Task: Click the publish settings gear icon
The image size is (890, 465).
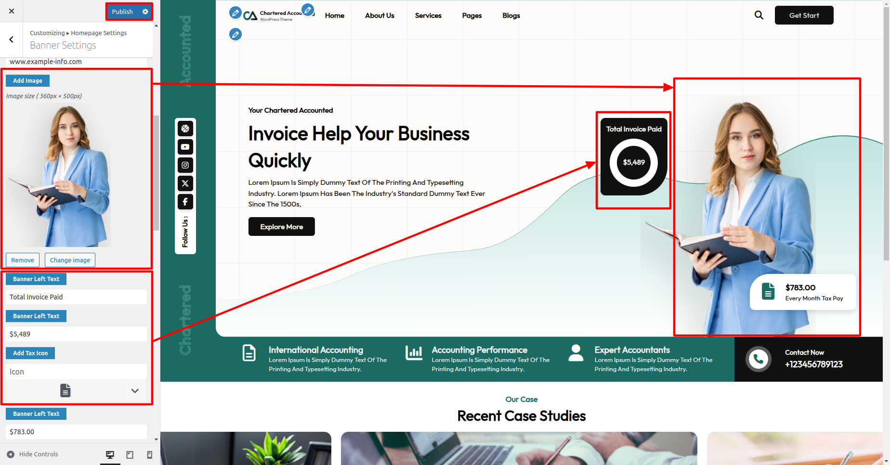Action: [145, 12]
